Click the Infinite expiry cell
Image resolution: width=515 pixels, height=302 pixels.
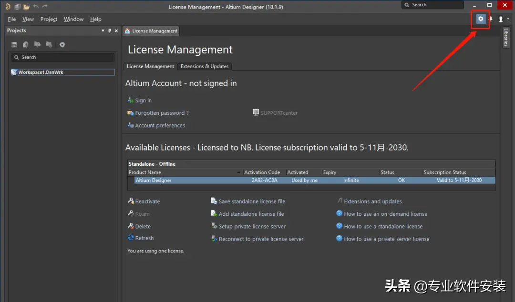click(351, 180)
